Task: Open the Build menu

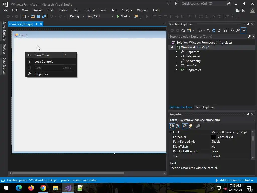Action: [51, 10]
